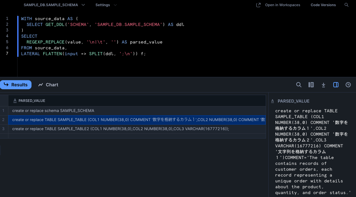Expand the Settings dropdown
356x197 pixels.
(x=106, y=5)
